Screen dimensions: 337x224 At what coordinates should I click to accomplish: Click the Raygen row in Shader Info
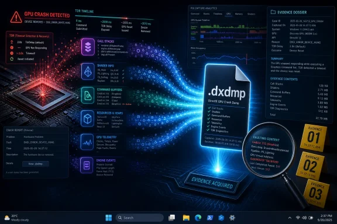pos(111,81)
